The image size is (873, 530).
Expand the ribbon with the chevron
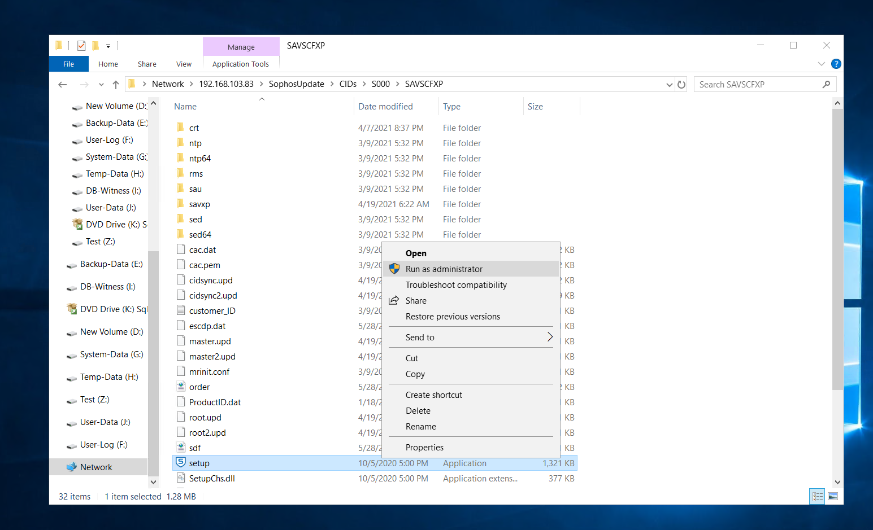click(x=821, y=64)
